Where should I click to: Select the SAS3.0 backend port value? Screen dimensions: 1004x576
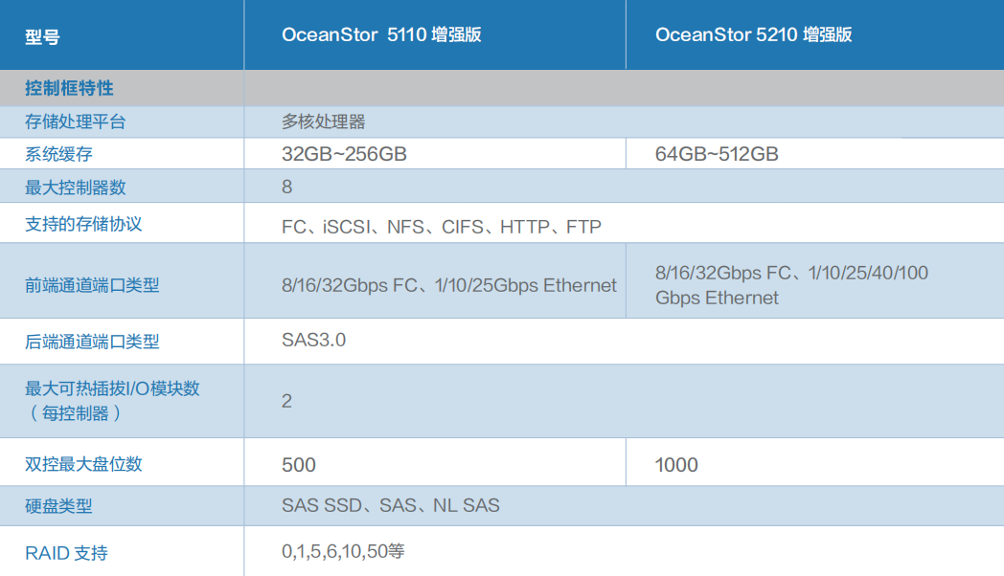[x=313, y=341]
